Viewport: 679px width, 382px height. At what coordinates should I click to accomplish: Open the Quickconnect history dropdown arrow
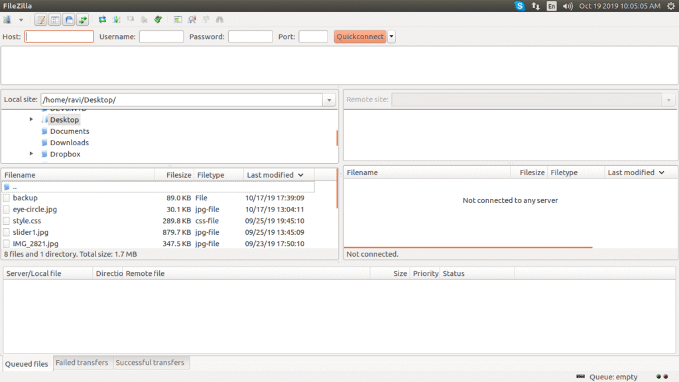(391, 36)
